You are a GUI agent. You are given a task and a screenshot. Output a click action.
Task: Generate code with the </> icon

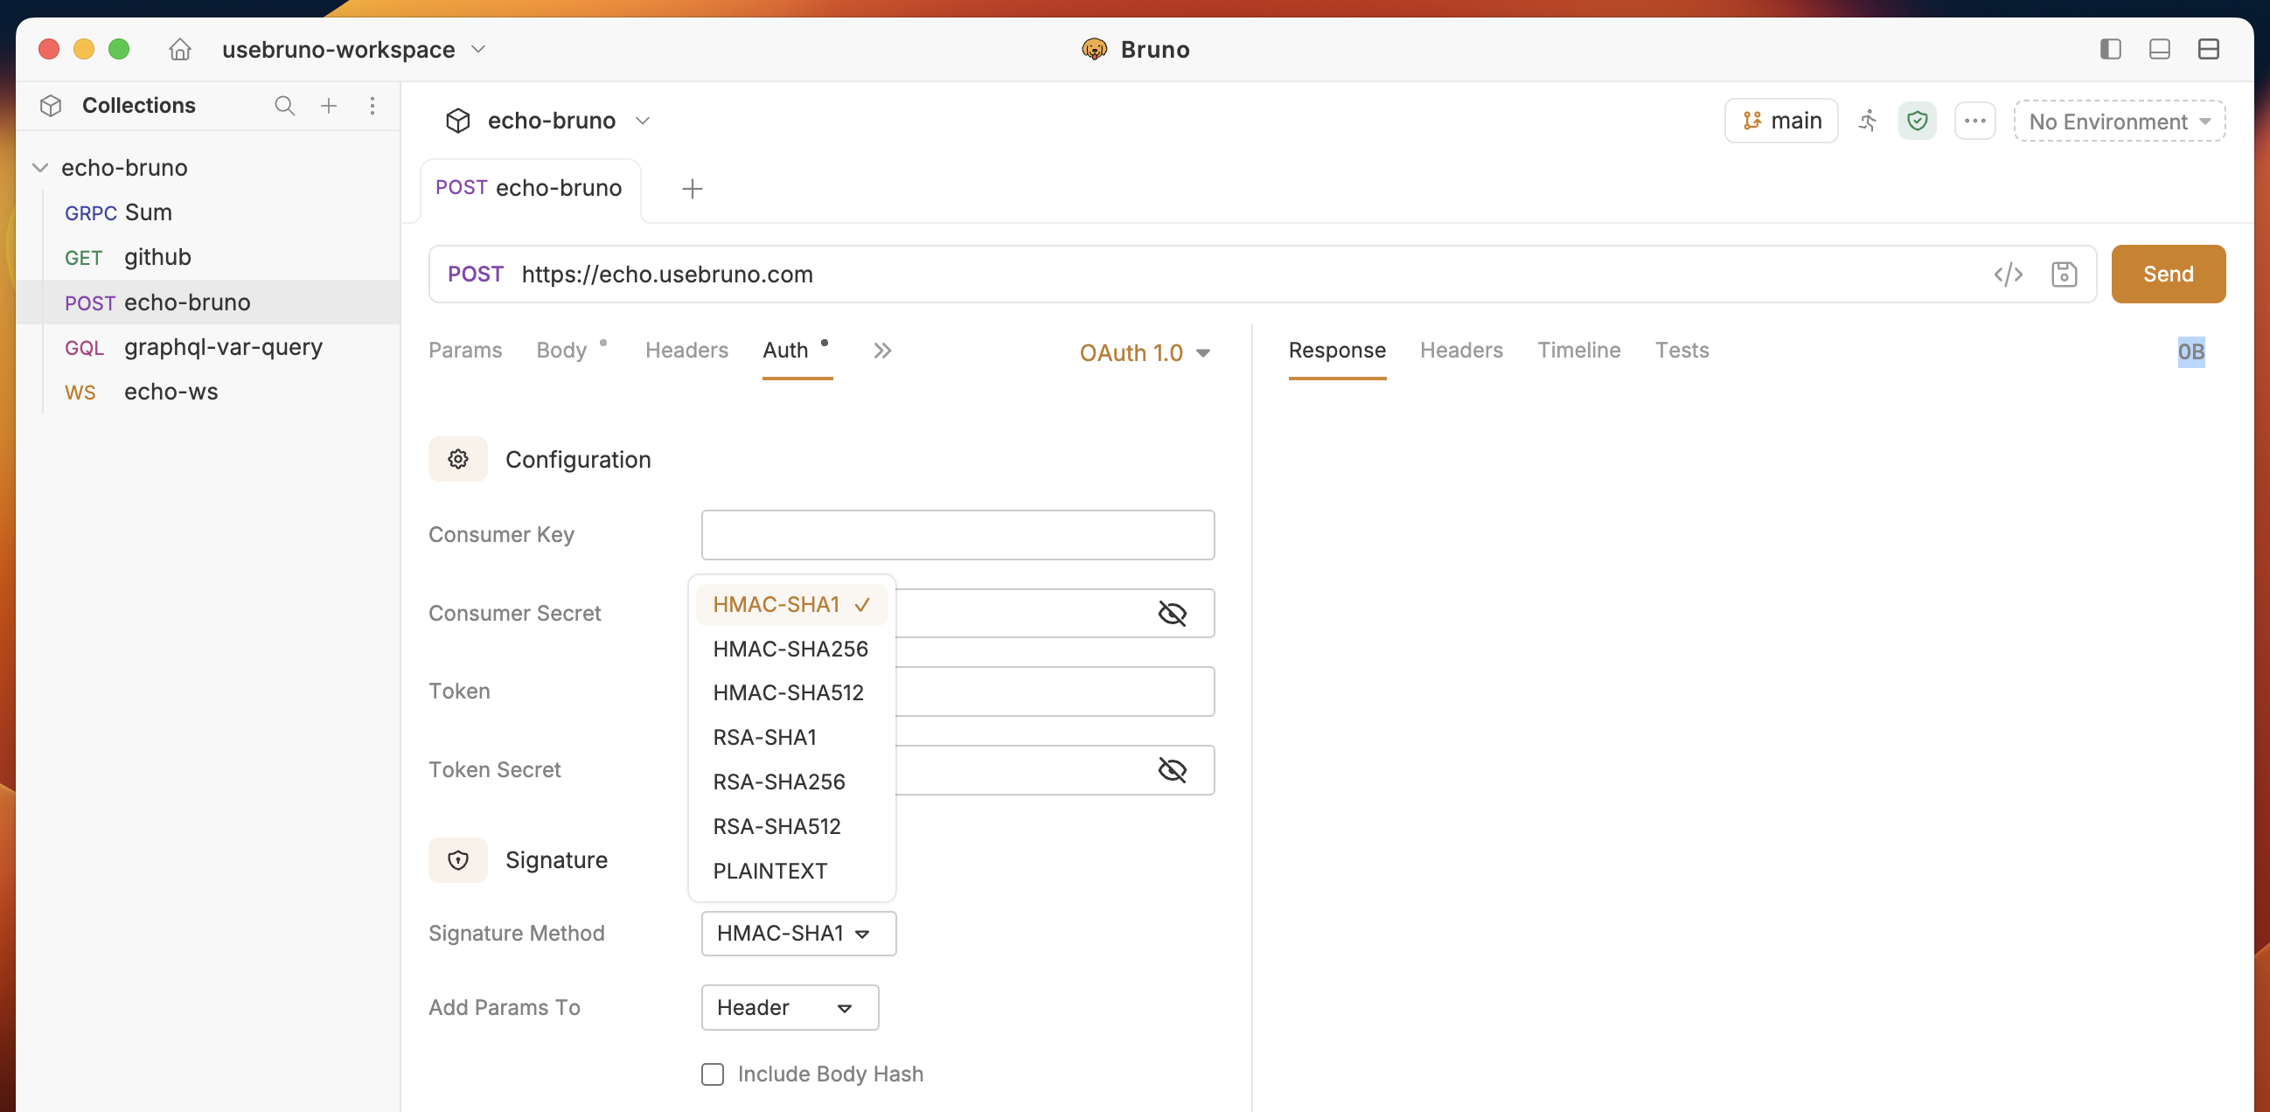pos(2008,275)
